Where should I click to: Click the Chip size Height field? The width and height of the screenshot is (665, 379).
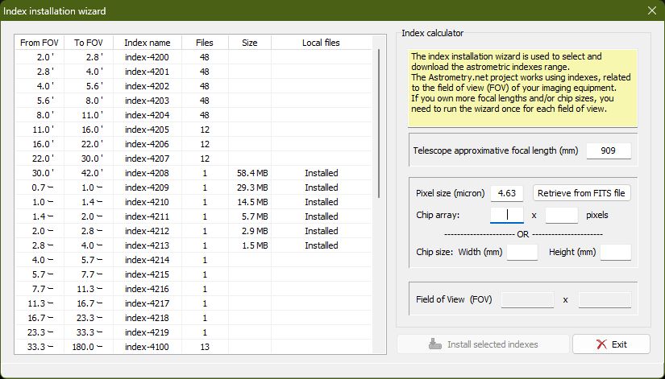616,252
